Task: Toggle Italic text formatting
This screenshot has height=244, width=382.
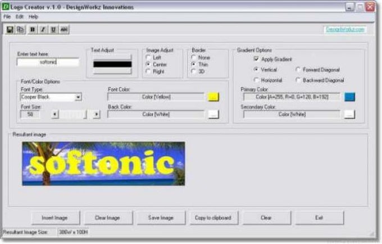Action: pyautogui.click(x=43, y=29)
